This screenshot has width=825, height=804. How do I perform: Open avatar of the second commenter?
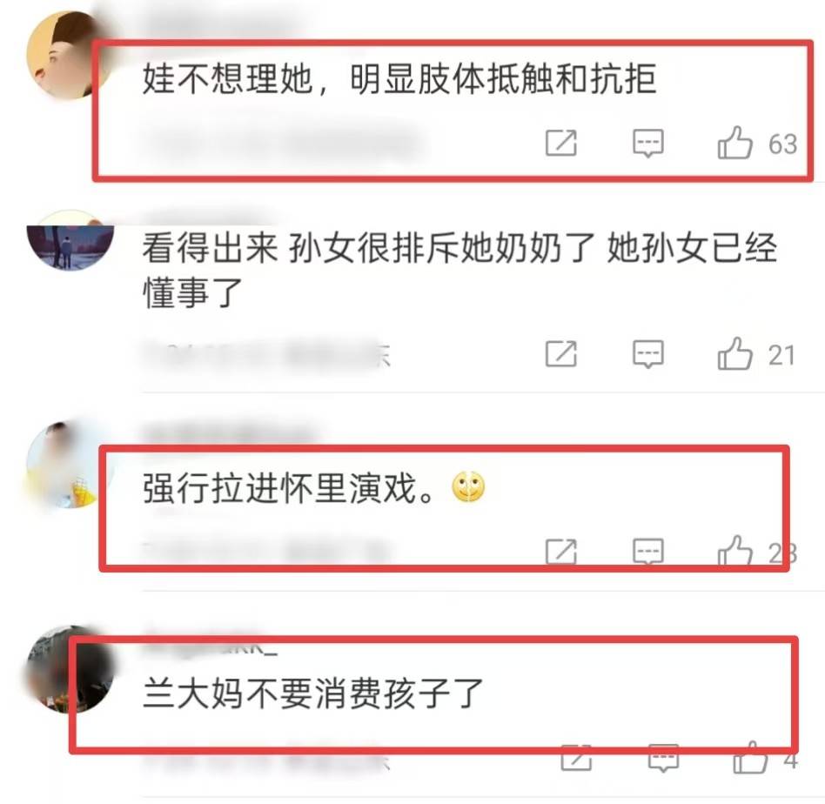tap(70, 240)
